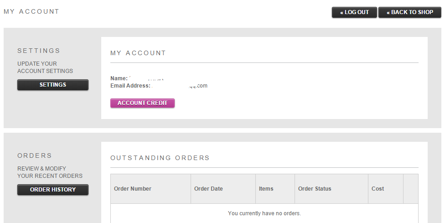Click the Name label in account panel
This screenshot has width=445, height=223.
pyautogui.click(x=119, y=78)
